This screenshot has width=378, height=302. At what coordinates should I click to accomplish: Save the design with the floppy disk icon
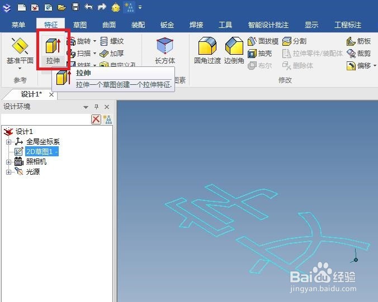point(75,7)
